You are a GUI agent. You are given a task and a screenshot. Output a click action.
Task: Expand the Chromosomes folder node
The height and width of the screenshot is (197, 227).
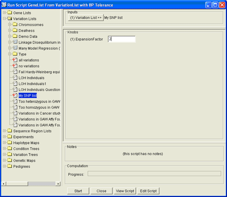[x=10, y=25]
